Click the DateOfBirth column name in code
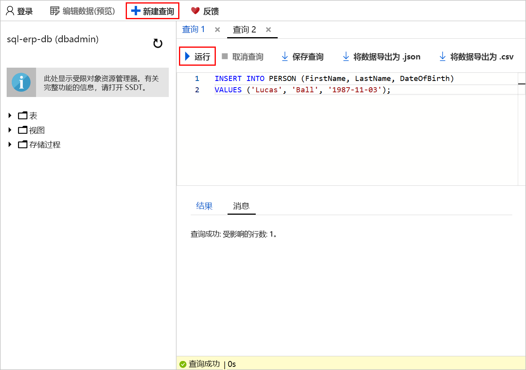The image size is (526, 370). 425,79
